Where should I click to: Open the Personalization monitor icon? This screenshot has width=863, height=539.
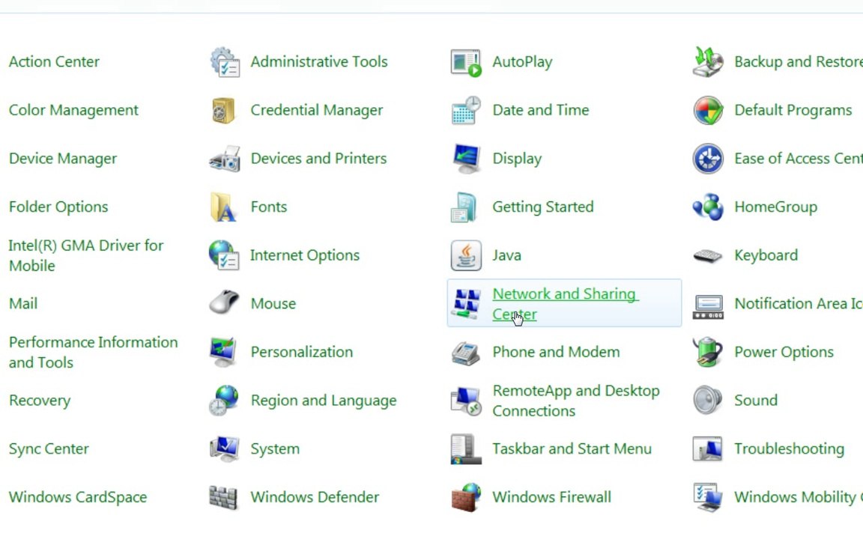point(223,352)
